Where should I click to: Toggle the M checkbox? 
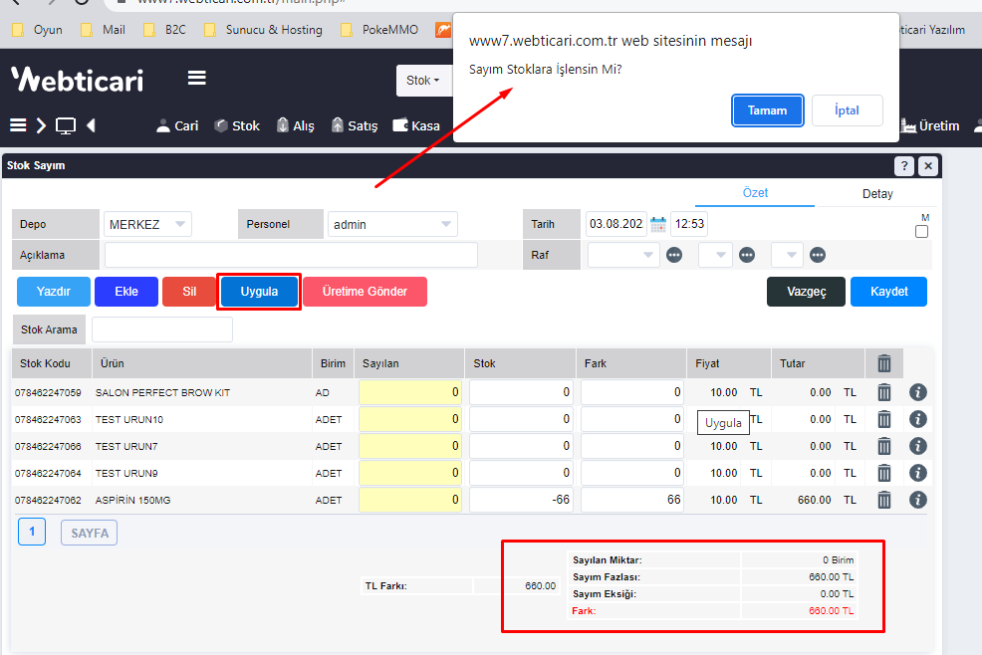click(921, 232)
